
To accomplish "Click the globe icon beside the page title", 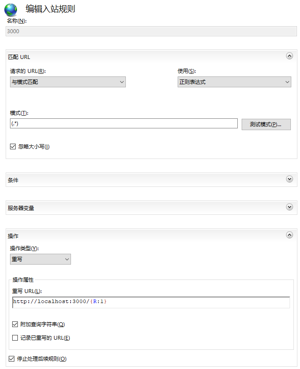I will (11, 10).
